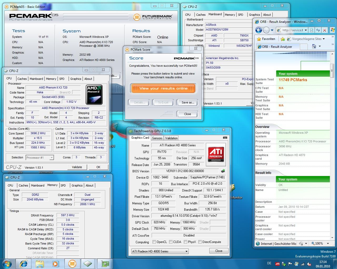
Task: Click the taskbar clock showing 17:14
Action: pos(323,264)
